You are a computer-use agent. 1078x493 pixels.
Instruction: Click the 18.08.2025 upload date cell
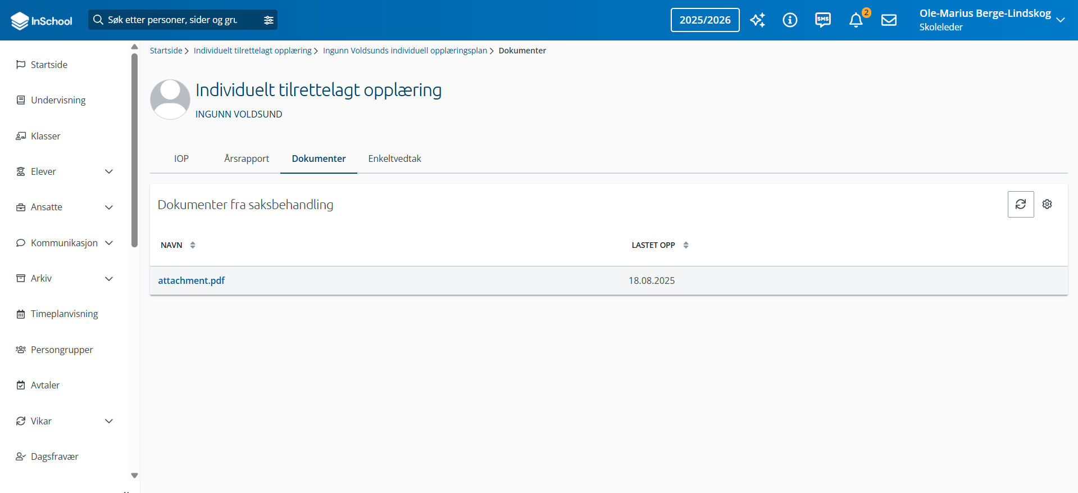(x=652, y=281)
